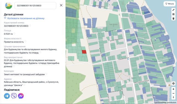Share the parcel via Telegram

click(7, 96)
